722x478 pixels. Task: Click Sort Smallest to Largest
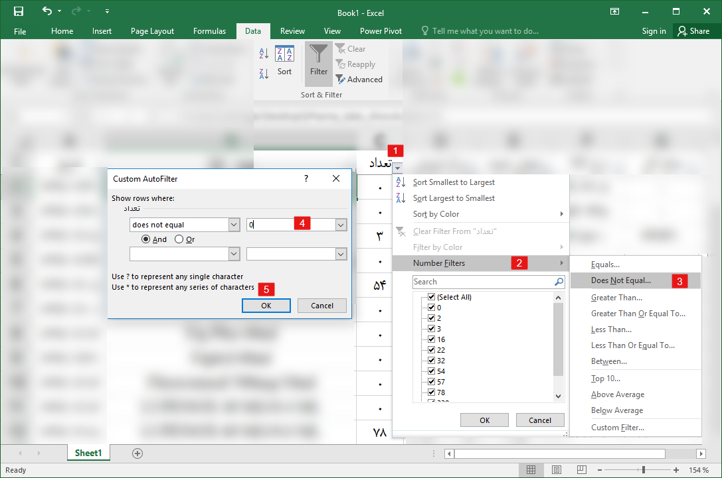[454, 182]
